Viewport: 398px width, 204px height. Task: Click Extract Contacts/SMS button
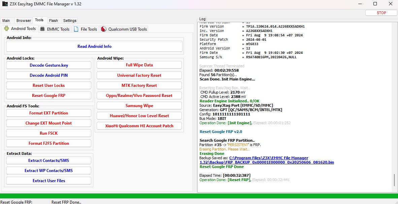(48, 161)
